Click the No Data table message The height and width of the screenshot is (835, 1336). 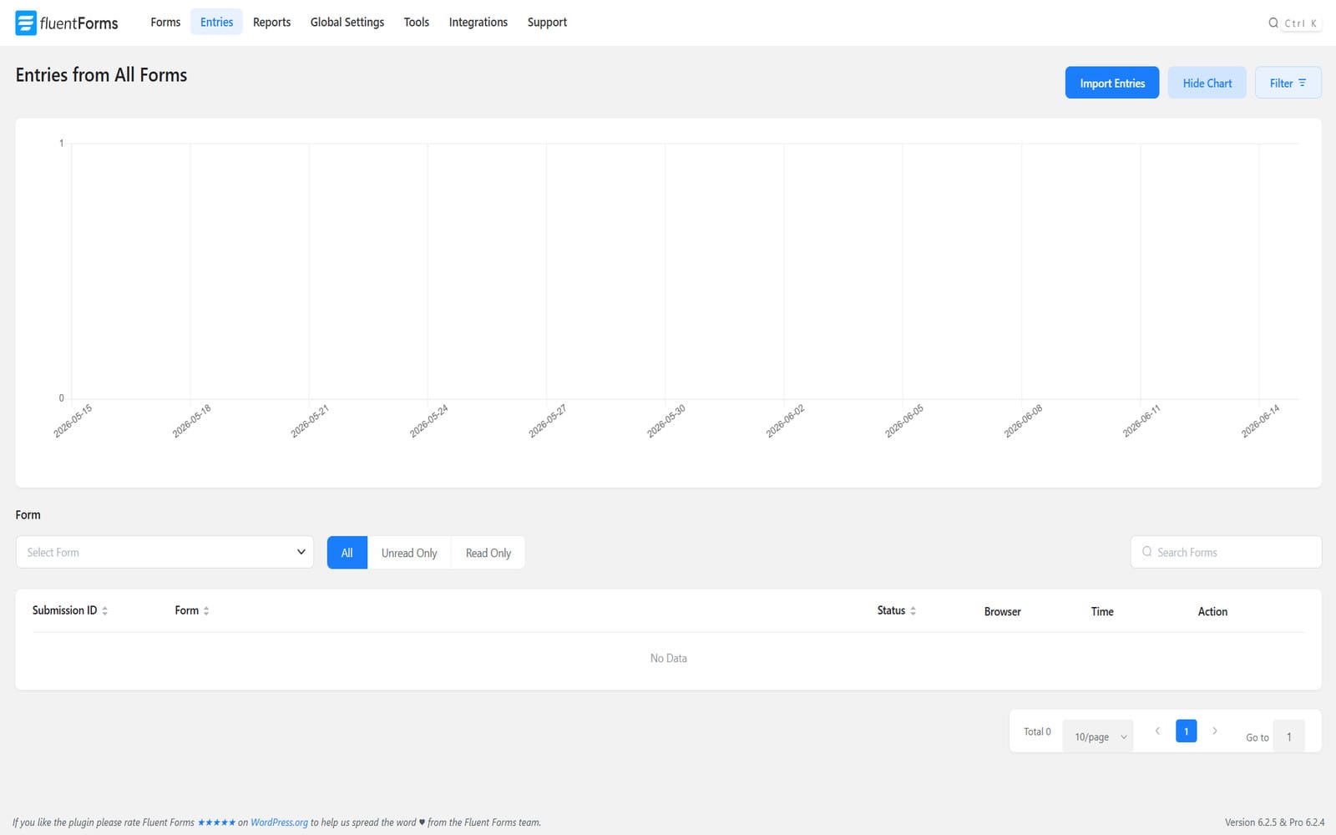pos(669,658)
